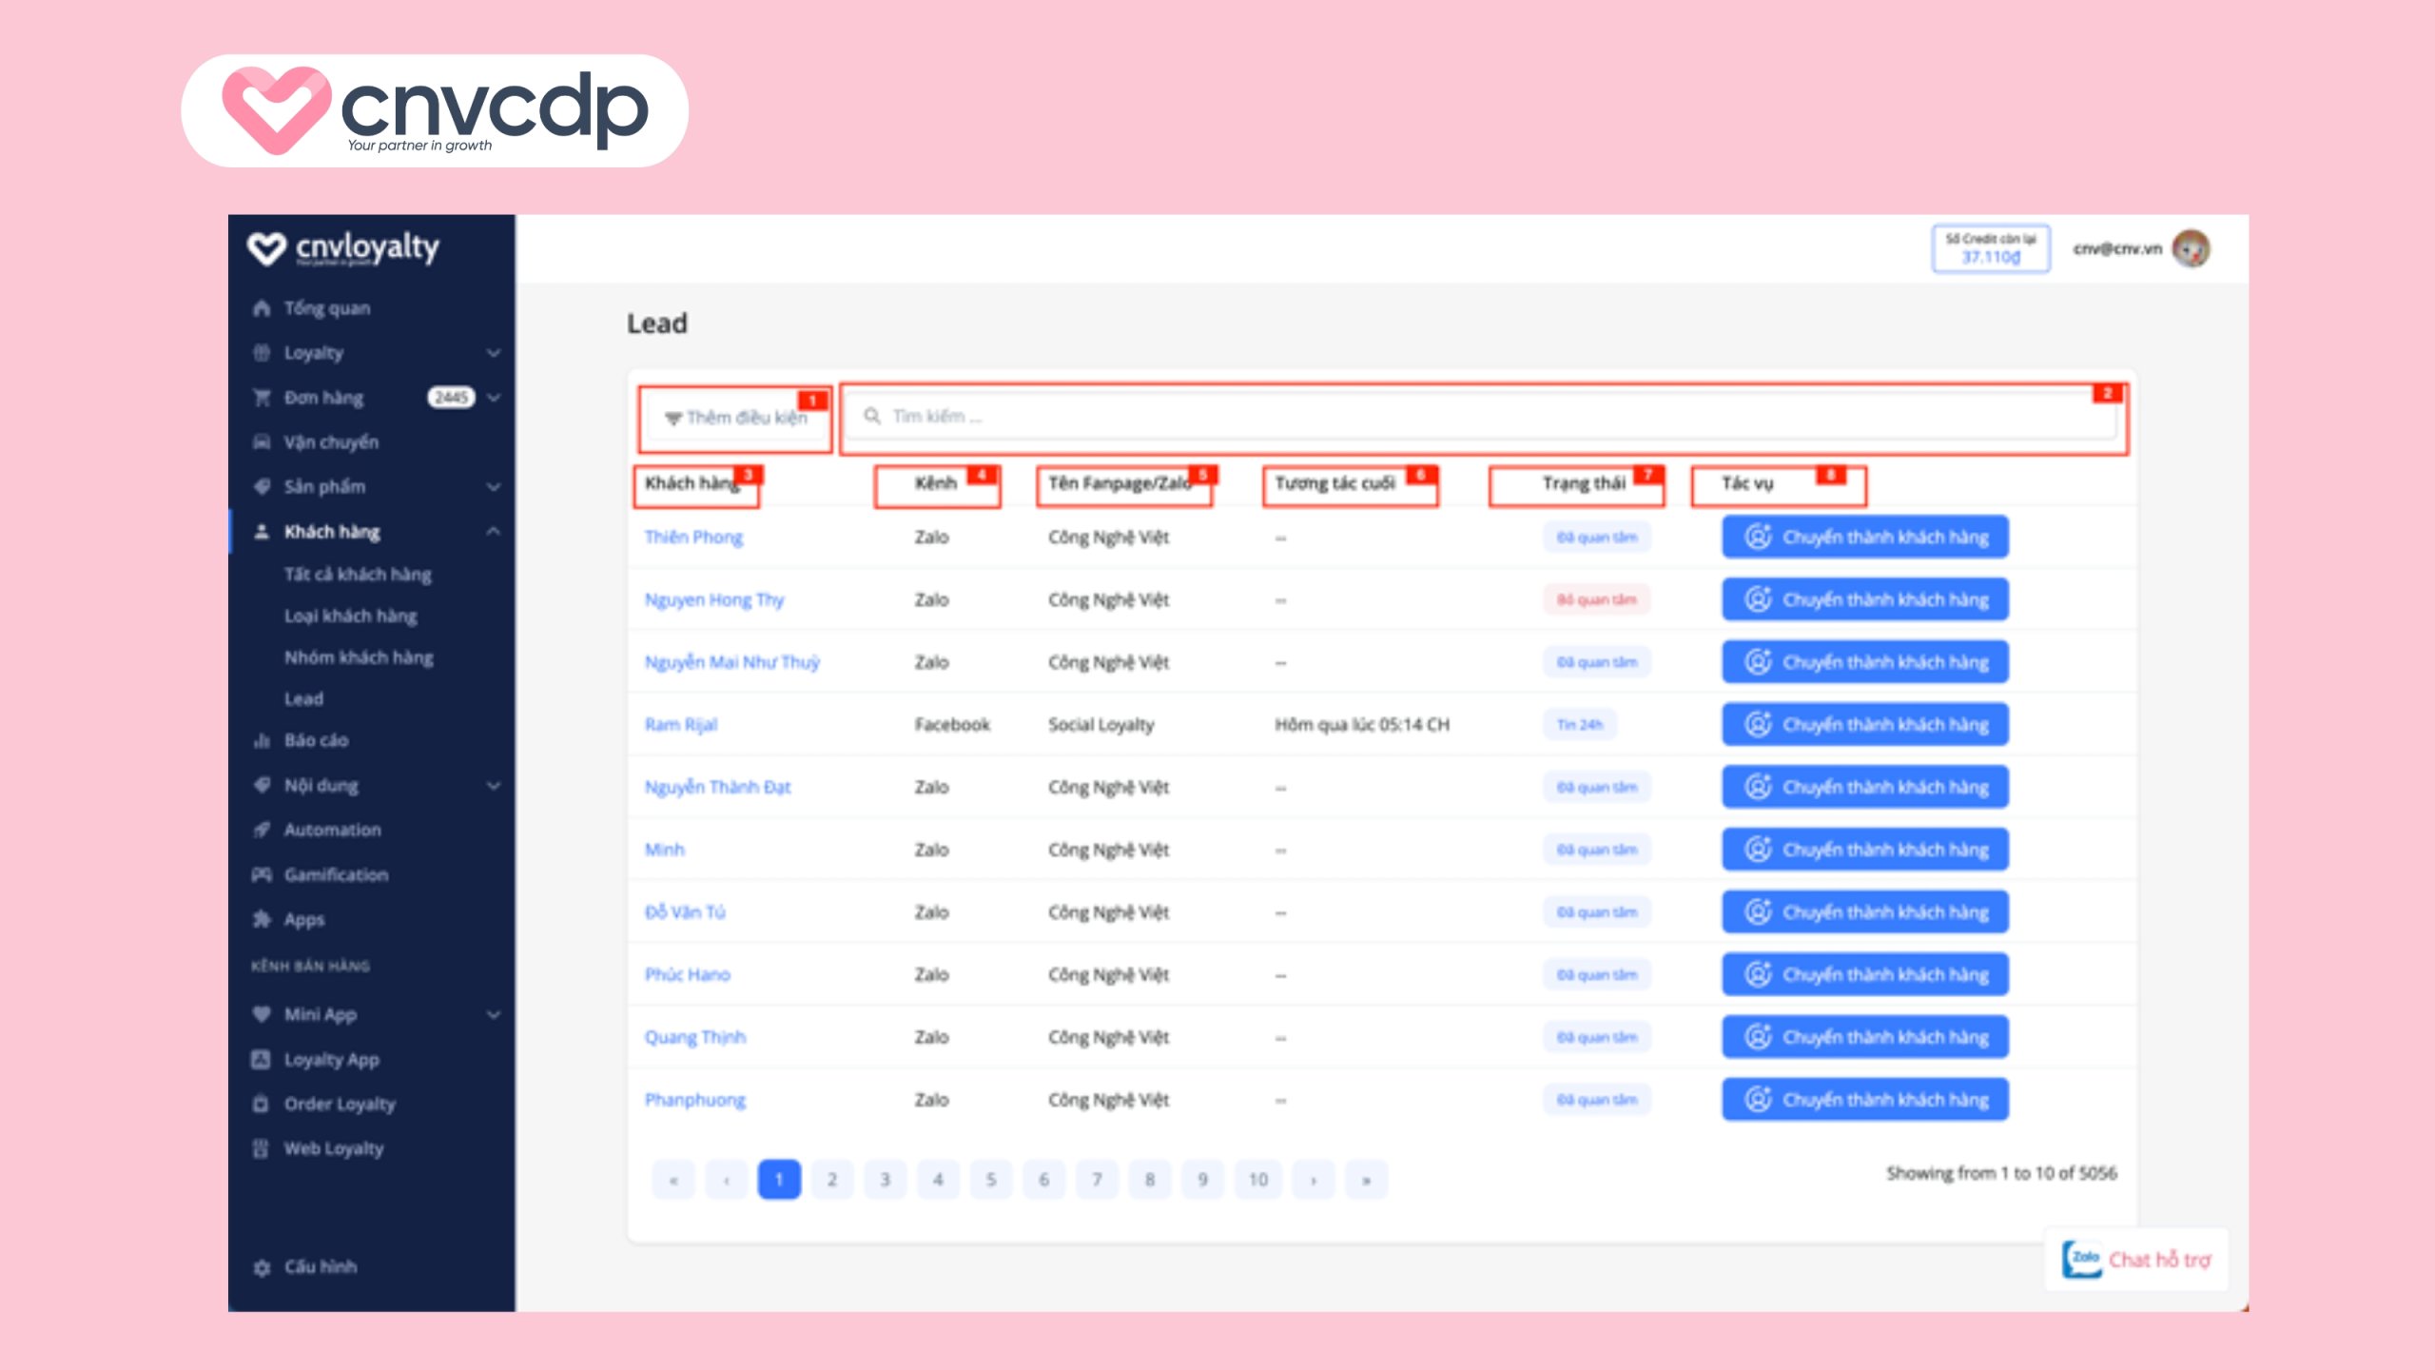This screenshot has width=2435, height=1370.
Task: Click the Trạng thái column header
Action: point(1584,483)
